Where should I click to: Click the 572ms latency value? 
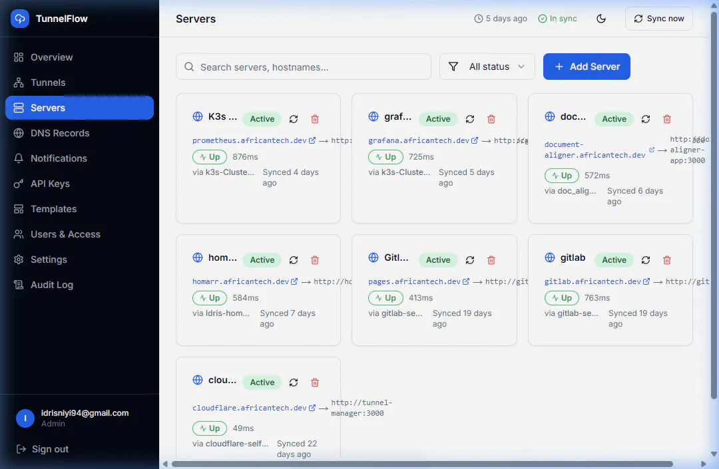pos(597,176)
